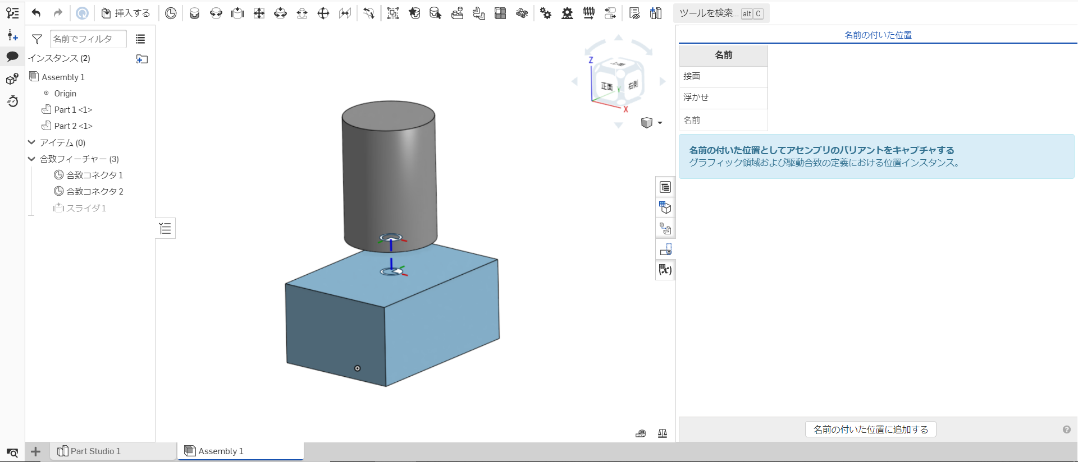Select the pin slot mate tool

coord(302,13)
